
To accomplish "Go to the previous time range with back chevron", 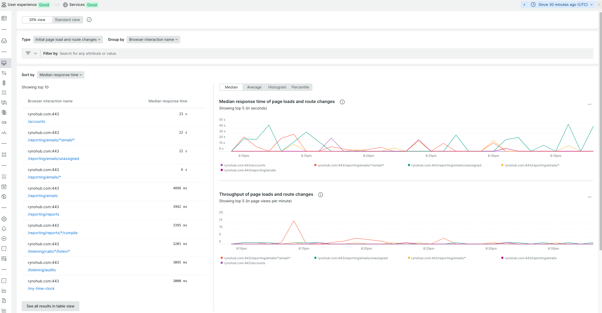I will pos(524,5).
